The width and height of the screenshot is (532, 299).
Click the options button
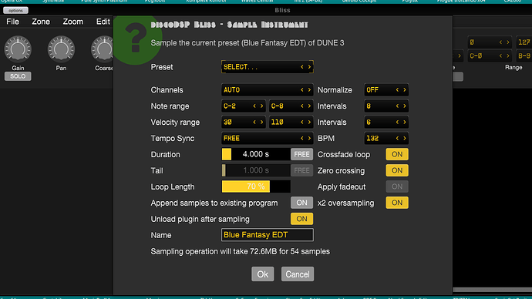[x=15, y=11]
